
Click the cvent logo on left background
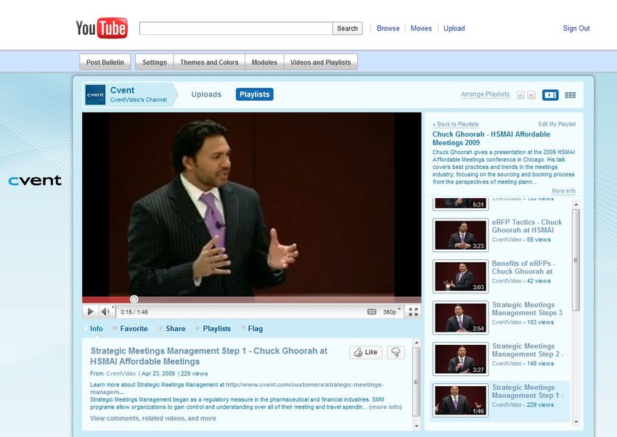click(x=35, y=181)
